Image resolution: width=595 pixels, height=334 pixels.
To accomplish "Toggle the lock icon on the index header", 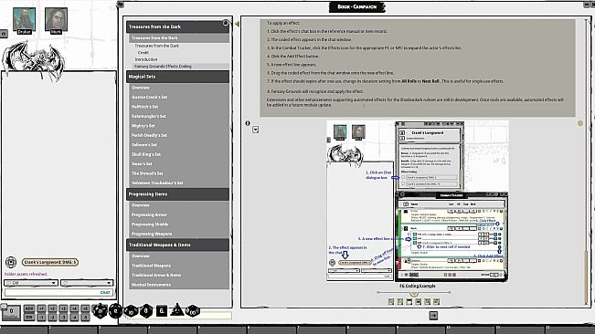I will (226, 23).
